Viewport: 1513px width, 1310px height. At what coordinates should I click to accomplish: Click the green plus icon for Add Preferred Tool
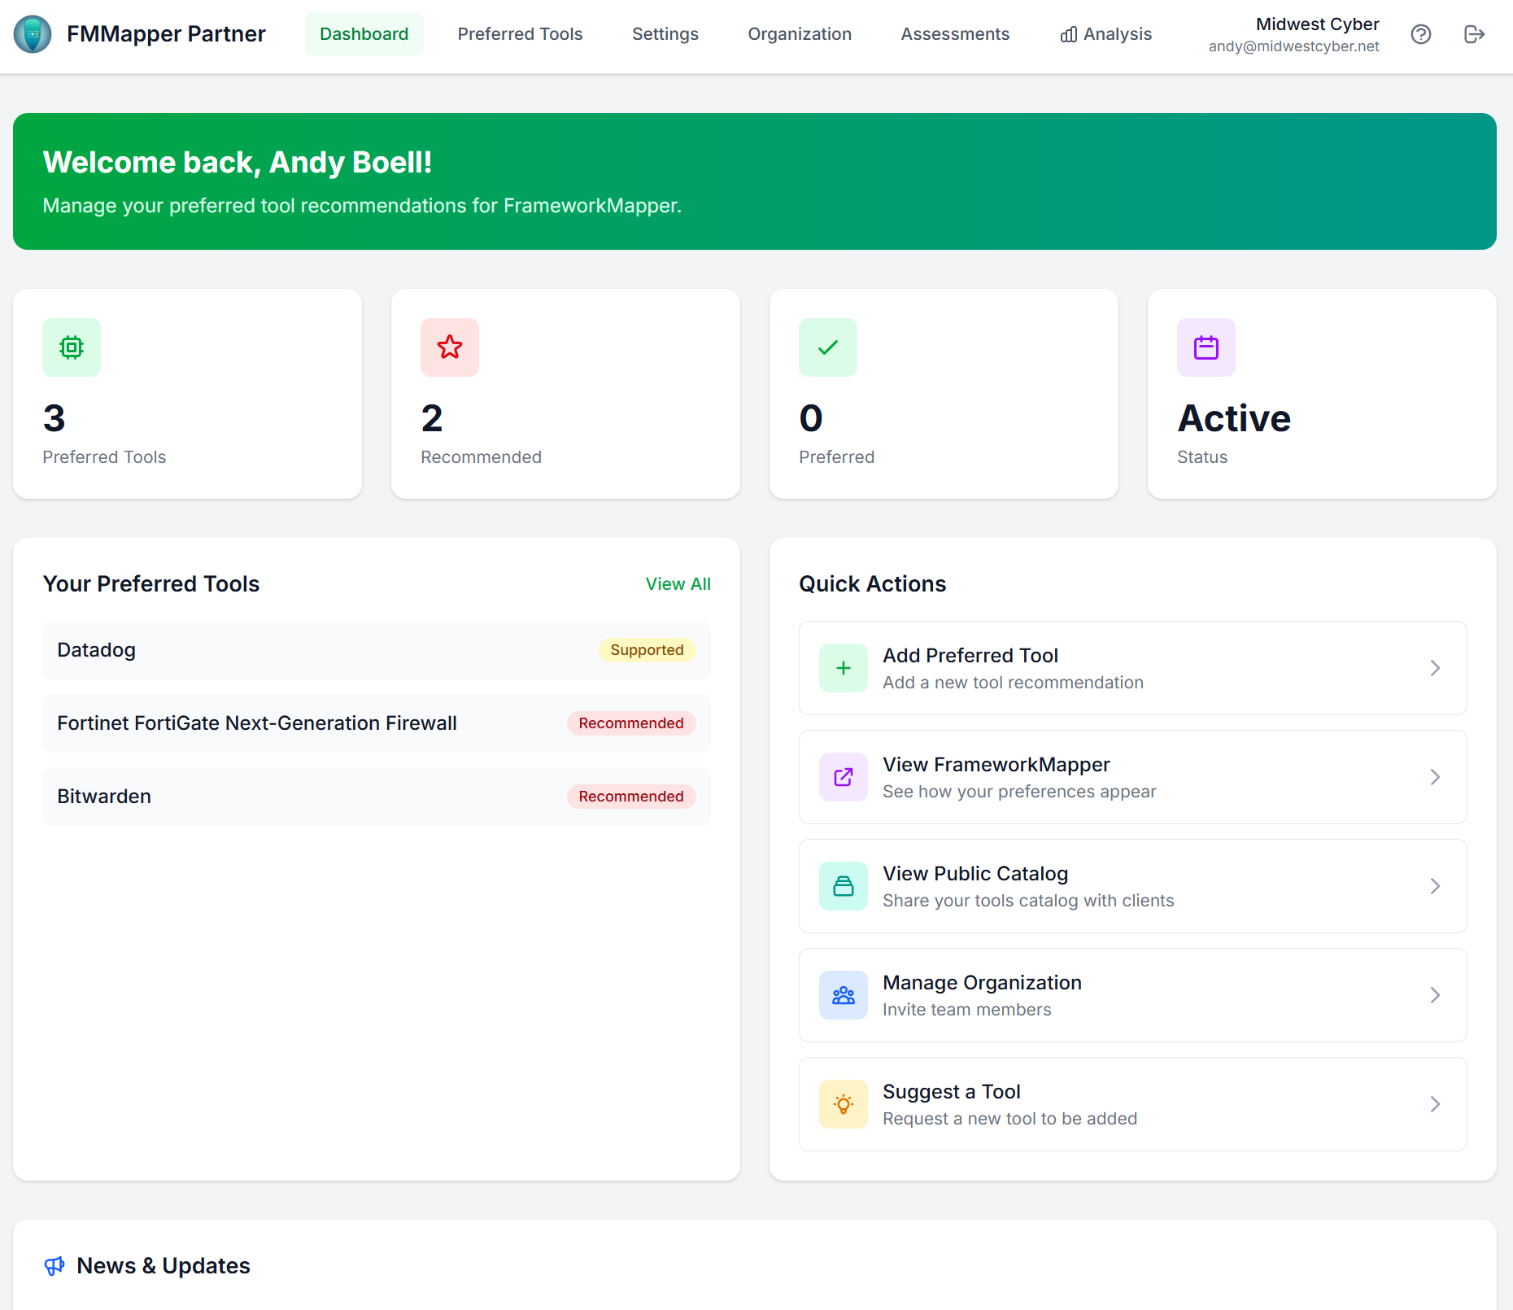(844, 667)
